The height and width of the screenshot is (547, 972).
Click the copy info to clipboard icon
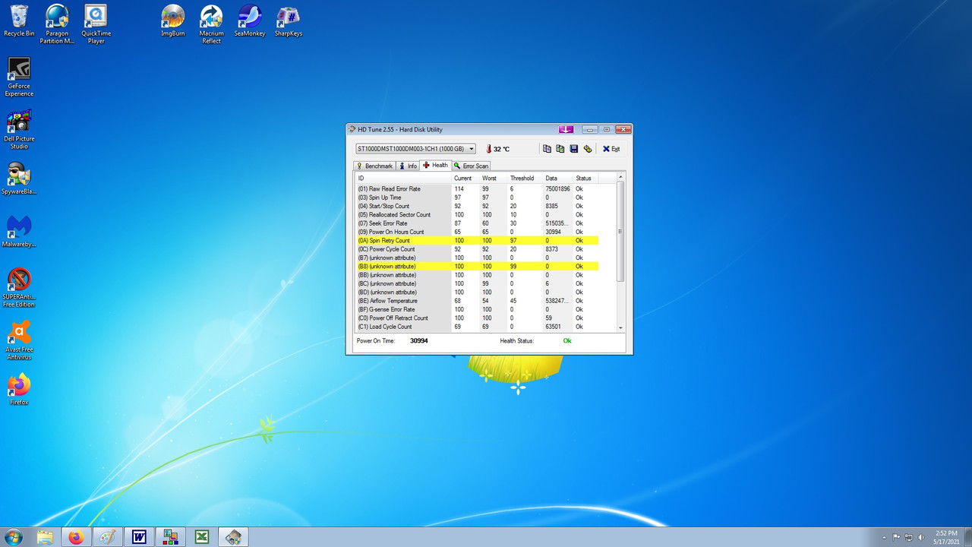coord(547,149)
